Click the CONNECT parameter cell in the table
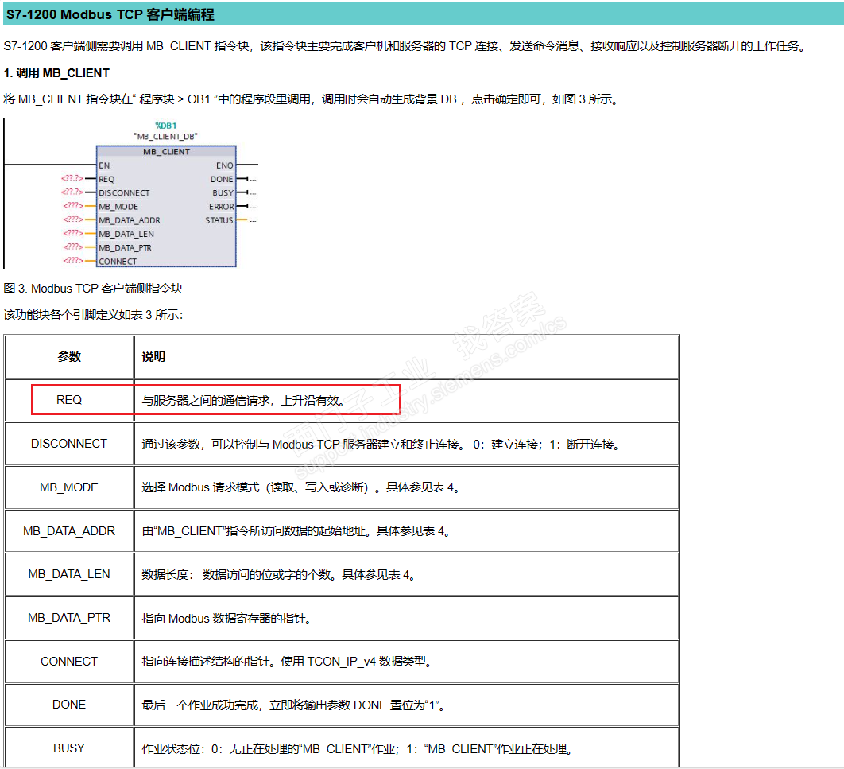This screenshot has height=769, width=844. coord(69,662)
